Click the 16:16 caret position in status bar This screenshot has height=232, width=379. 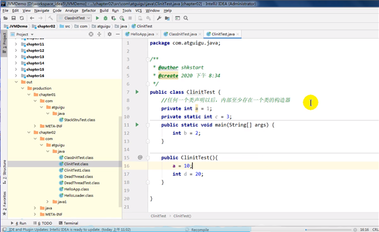[x=364, y=230]
